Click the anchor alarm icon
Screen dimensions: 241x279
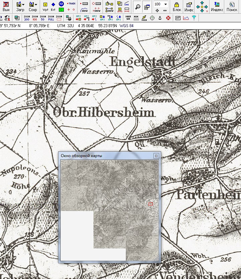pyautogui.click(x=160, y=18)
